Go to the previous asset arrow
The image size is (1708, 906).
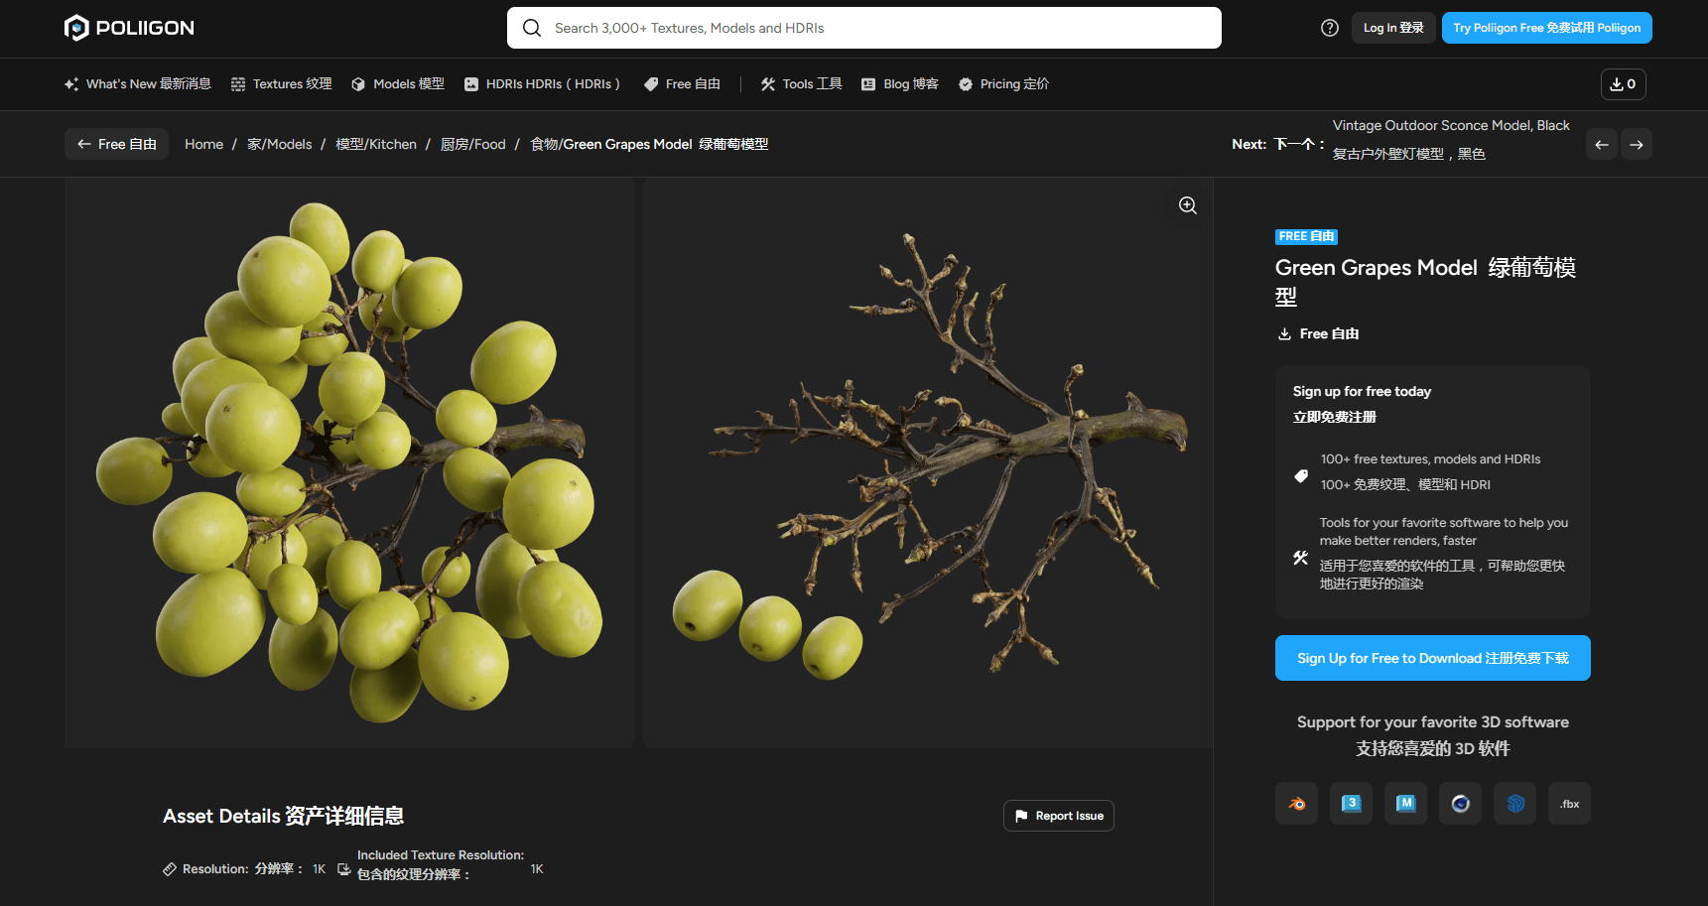(1601, 145)
